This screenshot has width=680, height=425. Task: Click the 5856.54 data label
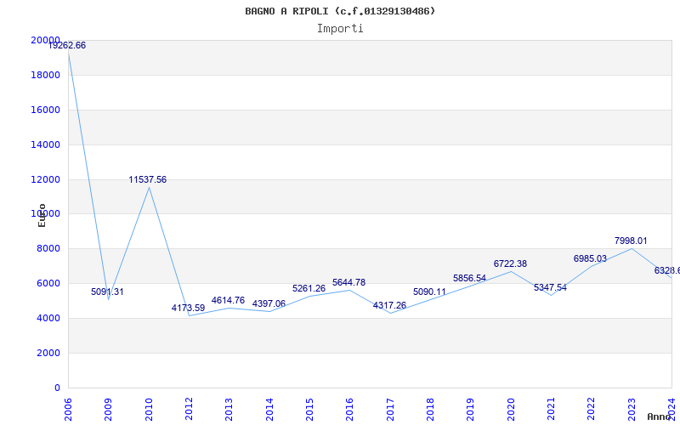(470, 279)
